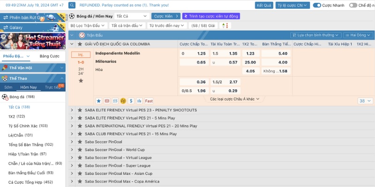
Task: Open the Hot Streamer Tường Thuật banner
Action: coord(32,42)
